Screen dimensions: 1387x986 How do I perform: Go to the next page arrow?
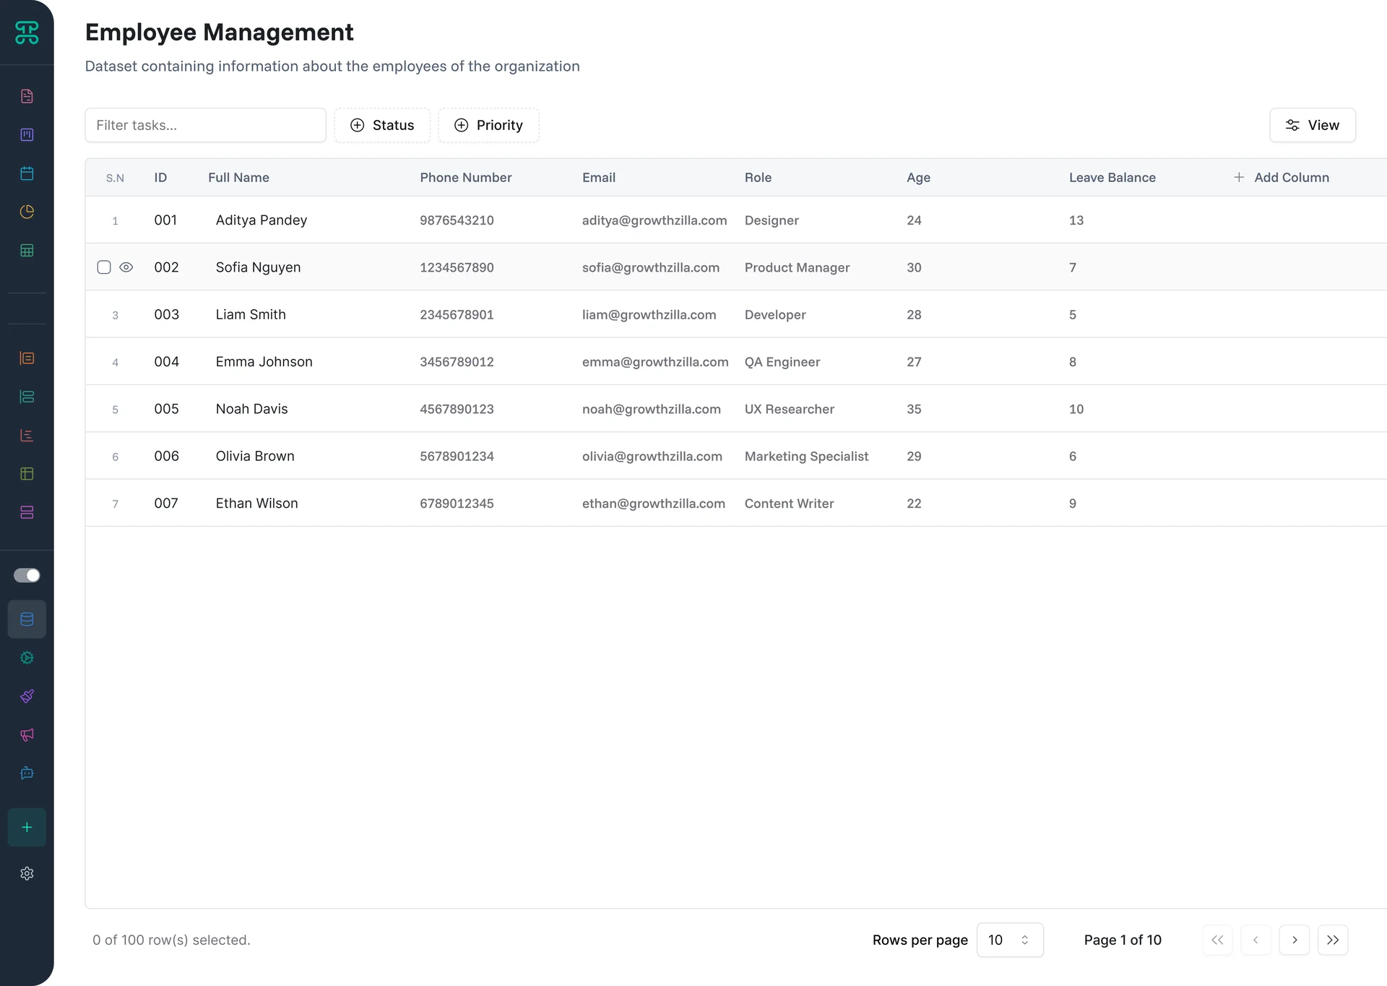[1294, 940]
